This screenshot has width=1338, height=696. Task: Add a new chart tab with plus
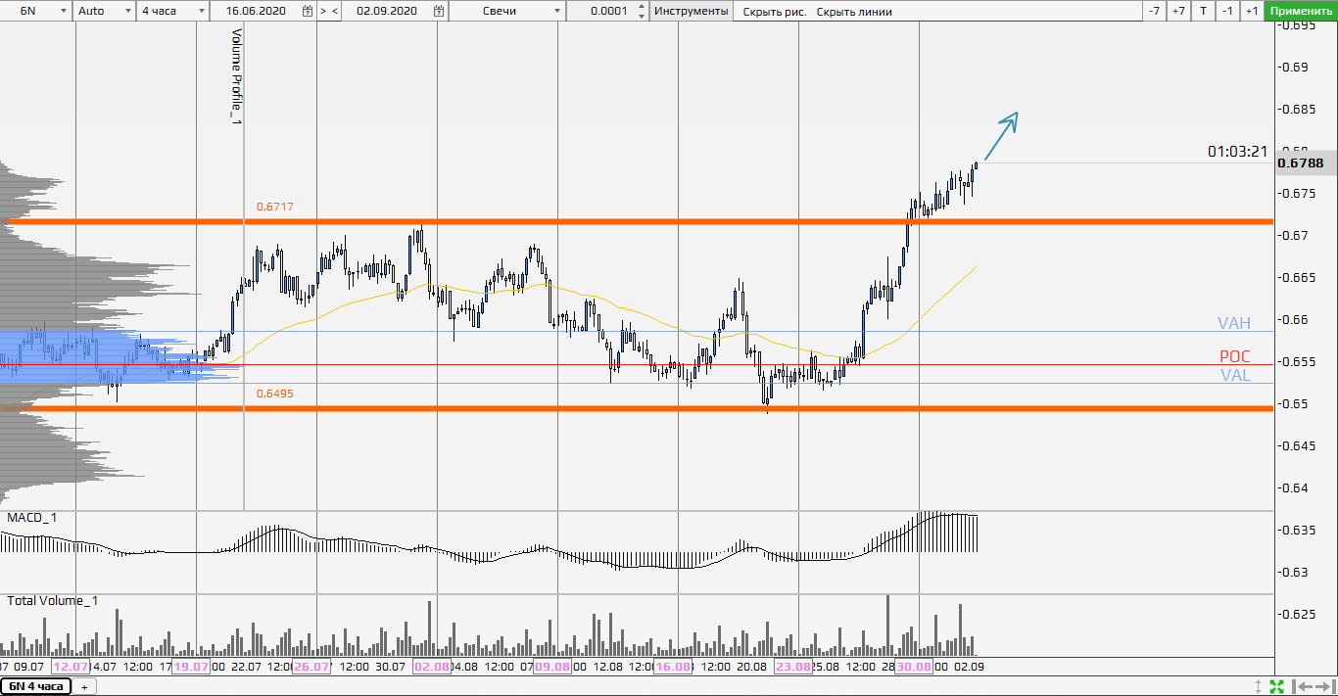pos(84,687)
